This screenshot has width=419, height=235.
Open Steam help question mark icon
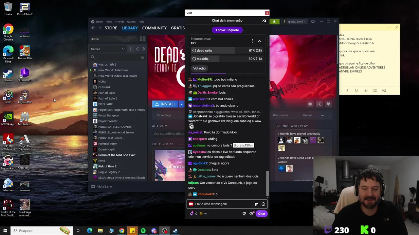[284, 22]
